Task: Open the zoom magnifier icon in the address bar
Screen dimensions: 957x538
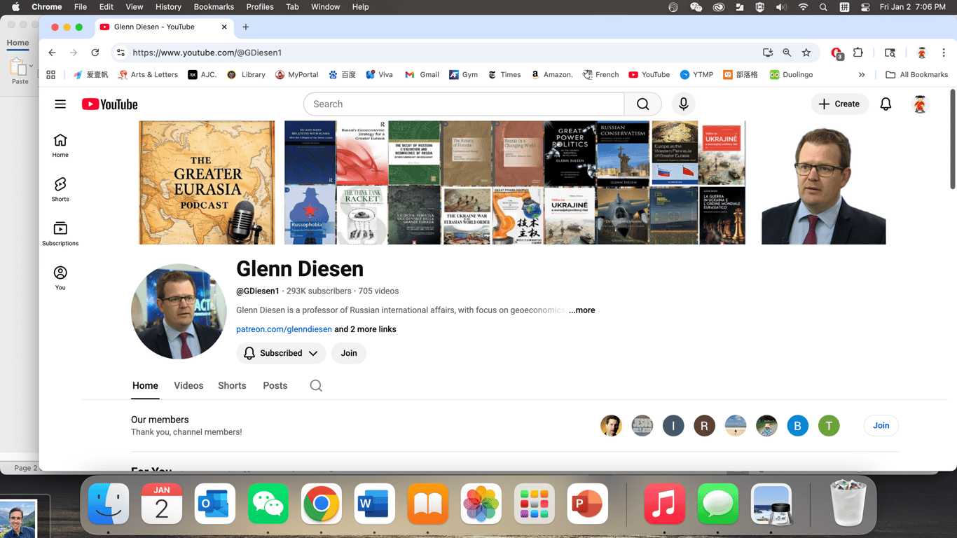Action: (x=787, y=53)
